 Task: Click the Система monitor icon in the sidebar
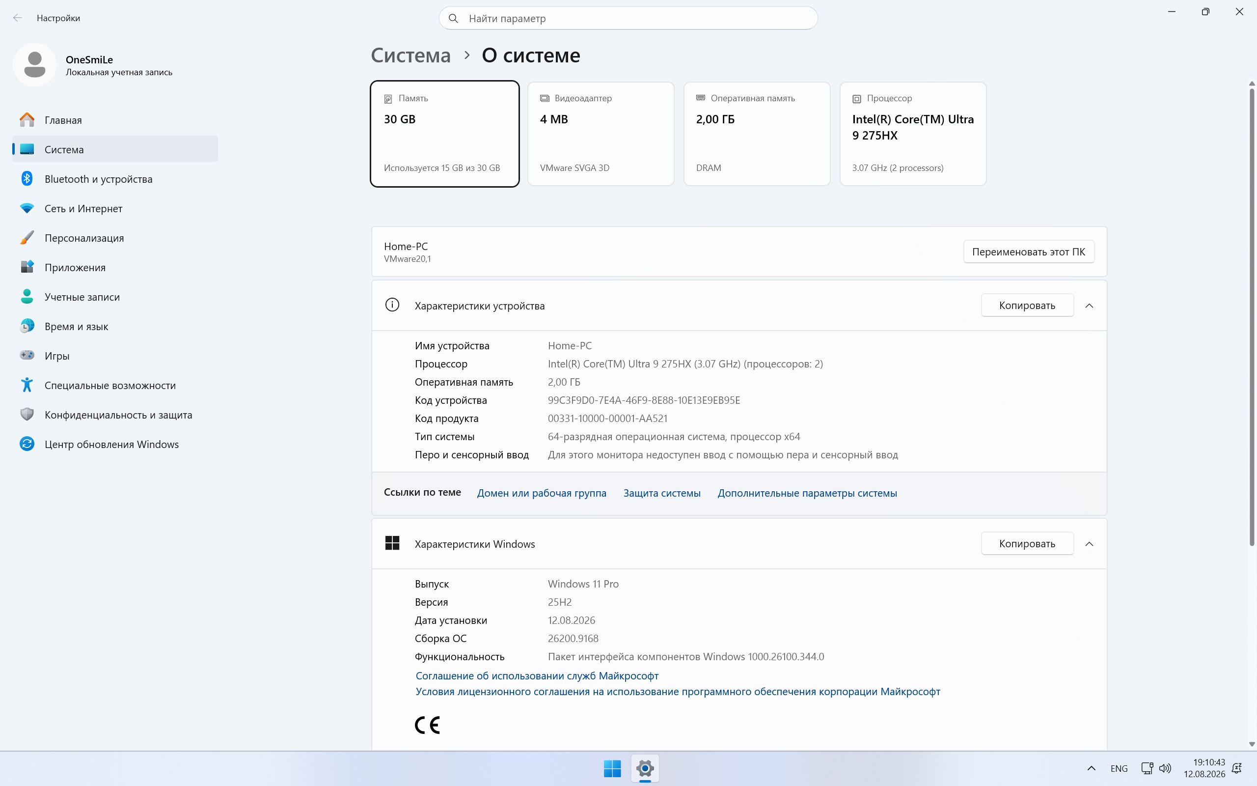(27, 149)
